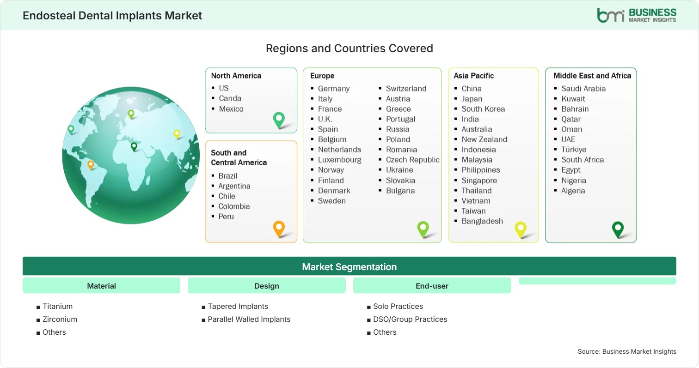
Task: Click the Source: Business Market Insights text
Action: 627,351
